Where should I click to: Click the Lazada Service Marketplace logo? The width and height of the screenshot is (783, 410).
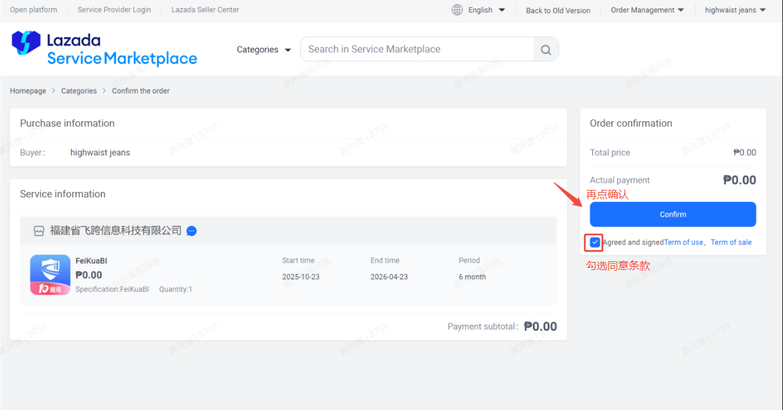[104, 49]
